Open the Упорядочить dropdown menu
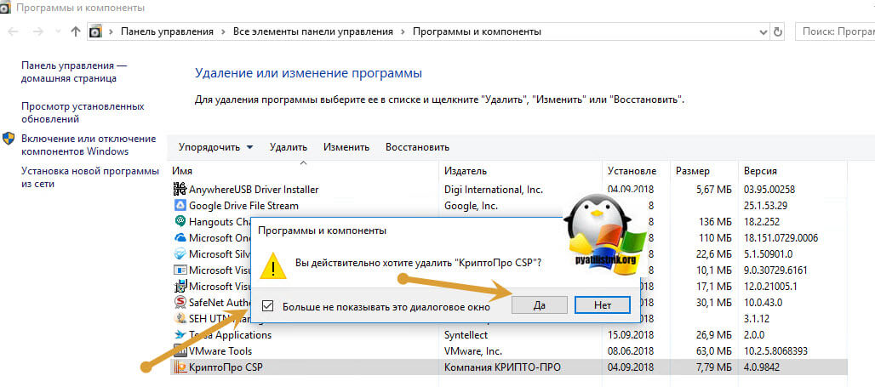 pos(215,147)
